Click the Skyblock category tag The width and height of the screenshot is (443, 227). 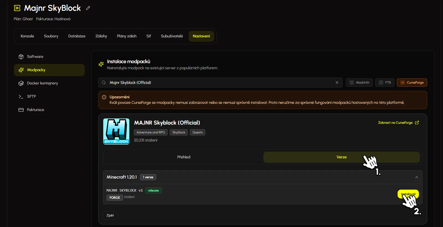point(179,132)
